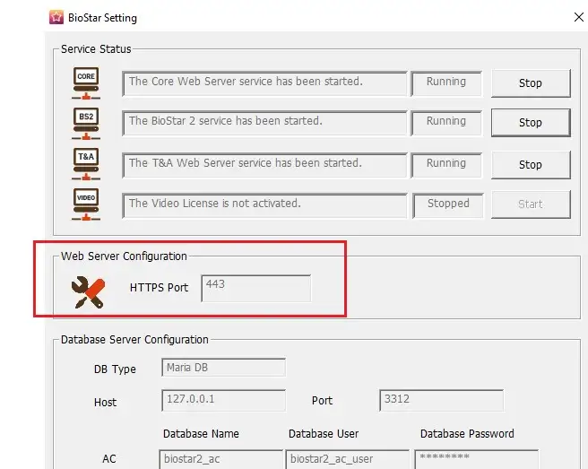Click the HTTPS Port label
Image resolution: width=588 pixels, height=469 pixels.
[159, 288]
